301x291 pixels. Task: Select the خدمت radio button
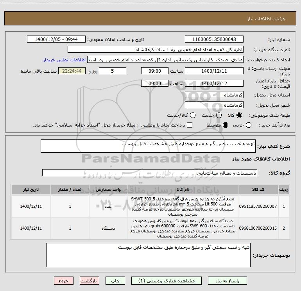pos(219,115)
